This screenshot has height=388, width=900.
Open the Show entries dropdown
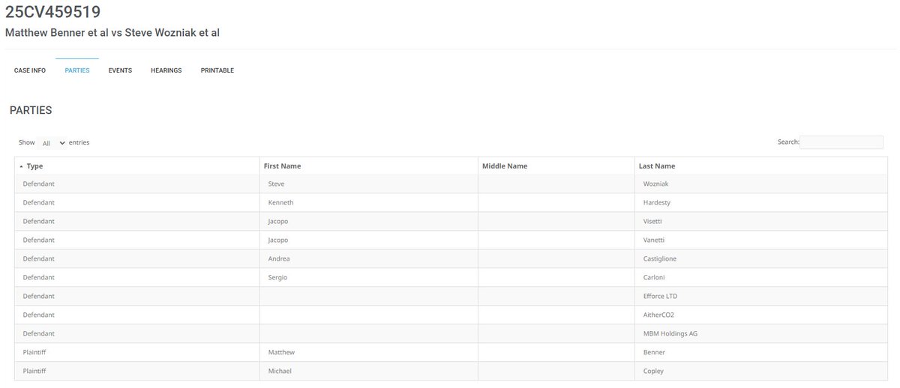pos(52,142)
